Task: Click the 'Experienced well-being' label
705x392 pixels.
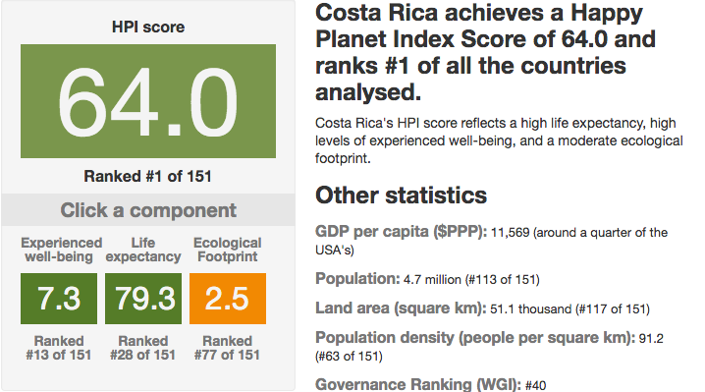Action: (x=61, y=250)
